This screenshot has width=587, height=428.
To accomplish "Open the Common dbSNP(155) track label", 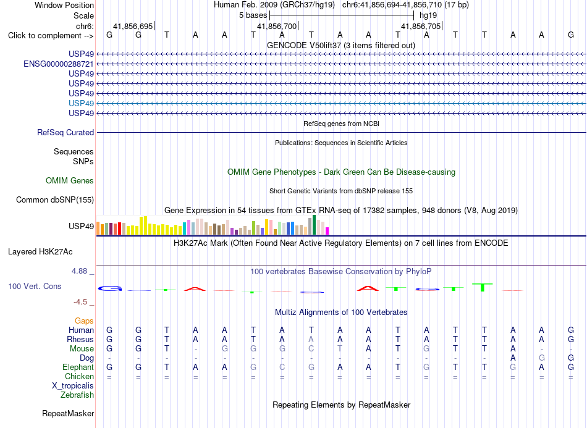I will tap(55, 199).
